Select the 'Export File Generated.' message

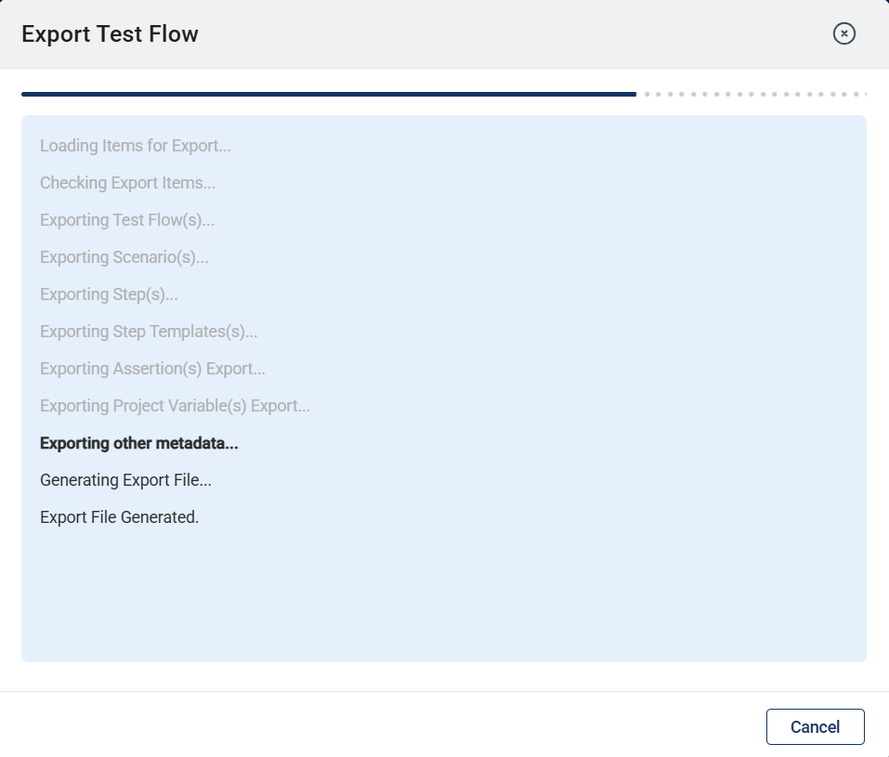point(119,517)
